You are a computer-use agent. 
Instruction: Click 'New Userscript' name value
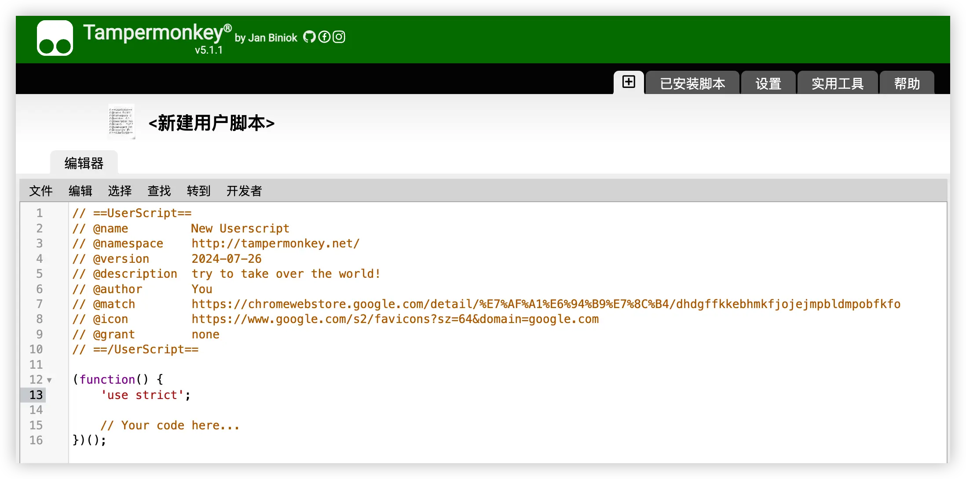click(240, 229)
